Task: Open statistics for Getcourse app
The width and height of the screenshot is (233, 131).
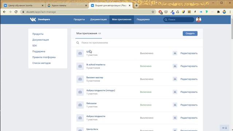Action: coord(175,105)
